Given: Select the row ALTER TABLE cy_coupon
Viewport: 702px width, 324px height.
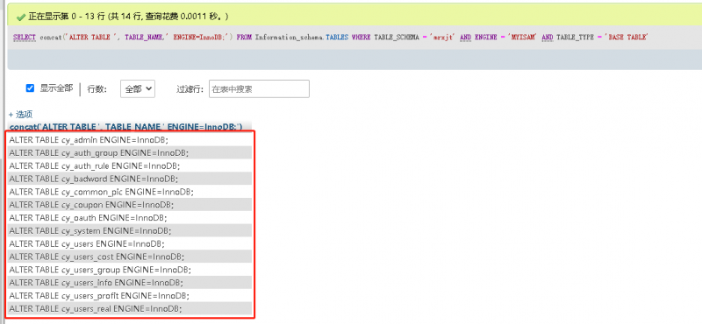Looking at the screenshot, I should (130, 205).
